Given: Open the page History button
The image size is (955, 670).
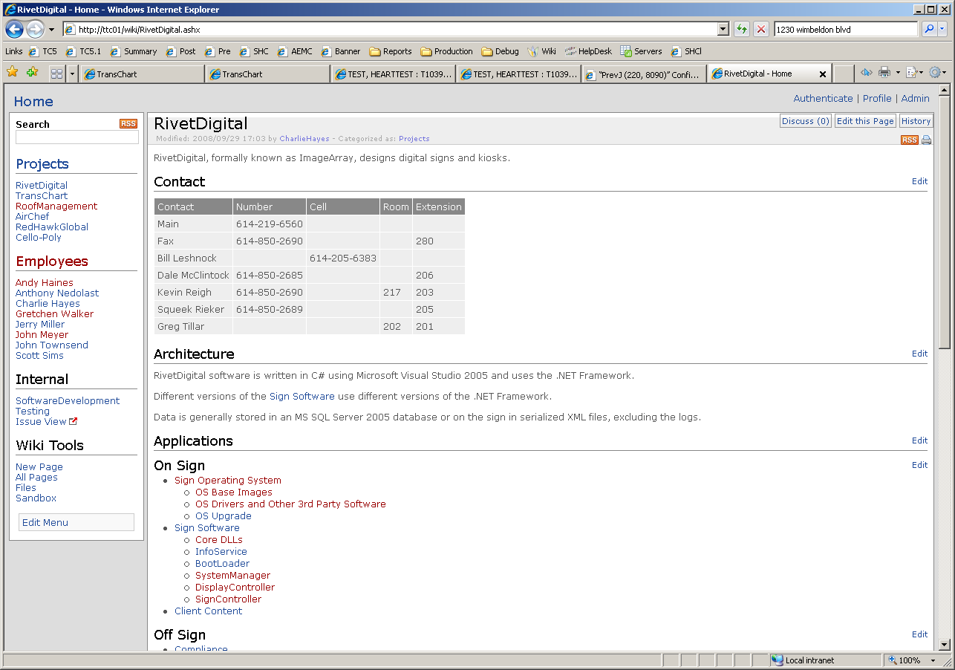Looking at the screenshot, I should click(916, 121).
